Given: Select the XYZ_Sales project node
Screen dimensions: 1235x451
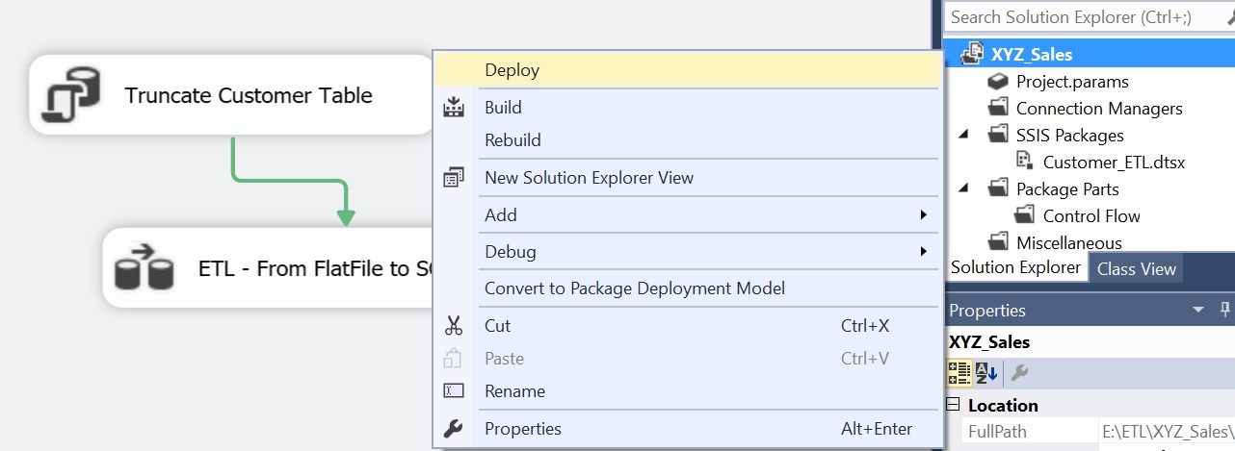Looking at the screenshot, I should (x=1031, y=55).
